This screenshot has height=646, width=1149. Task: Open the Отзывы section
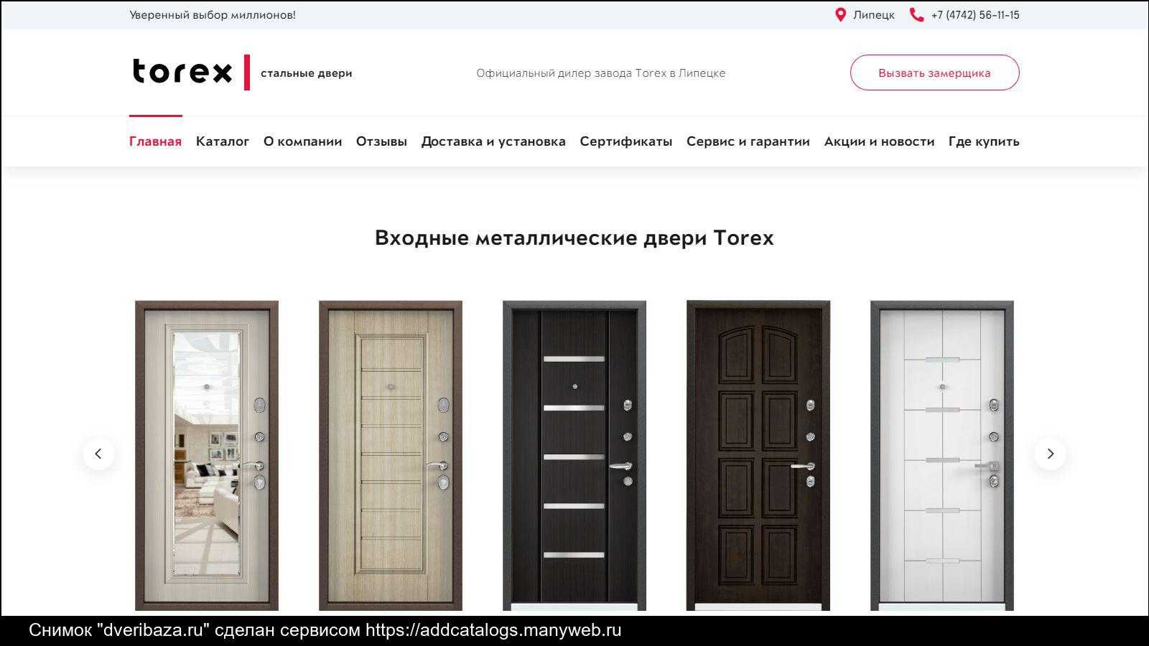(x=381, y=141)
